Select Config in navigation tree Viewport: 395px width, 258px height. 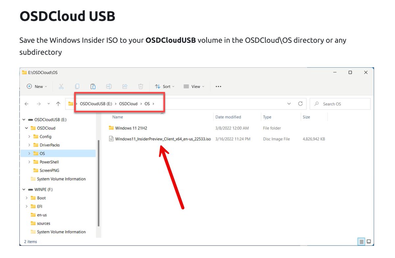click(x=45, y=137)
